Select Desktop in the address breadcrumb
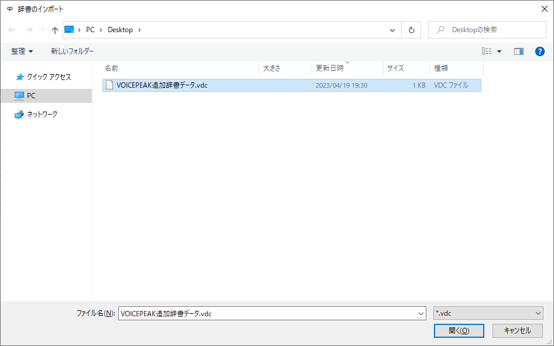 (x=120, y=30)
